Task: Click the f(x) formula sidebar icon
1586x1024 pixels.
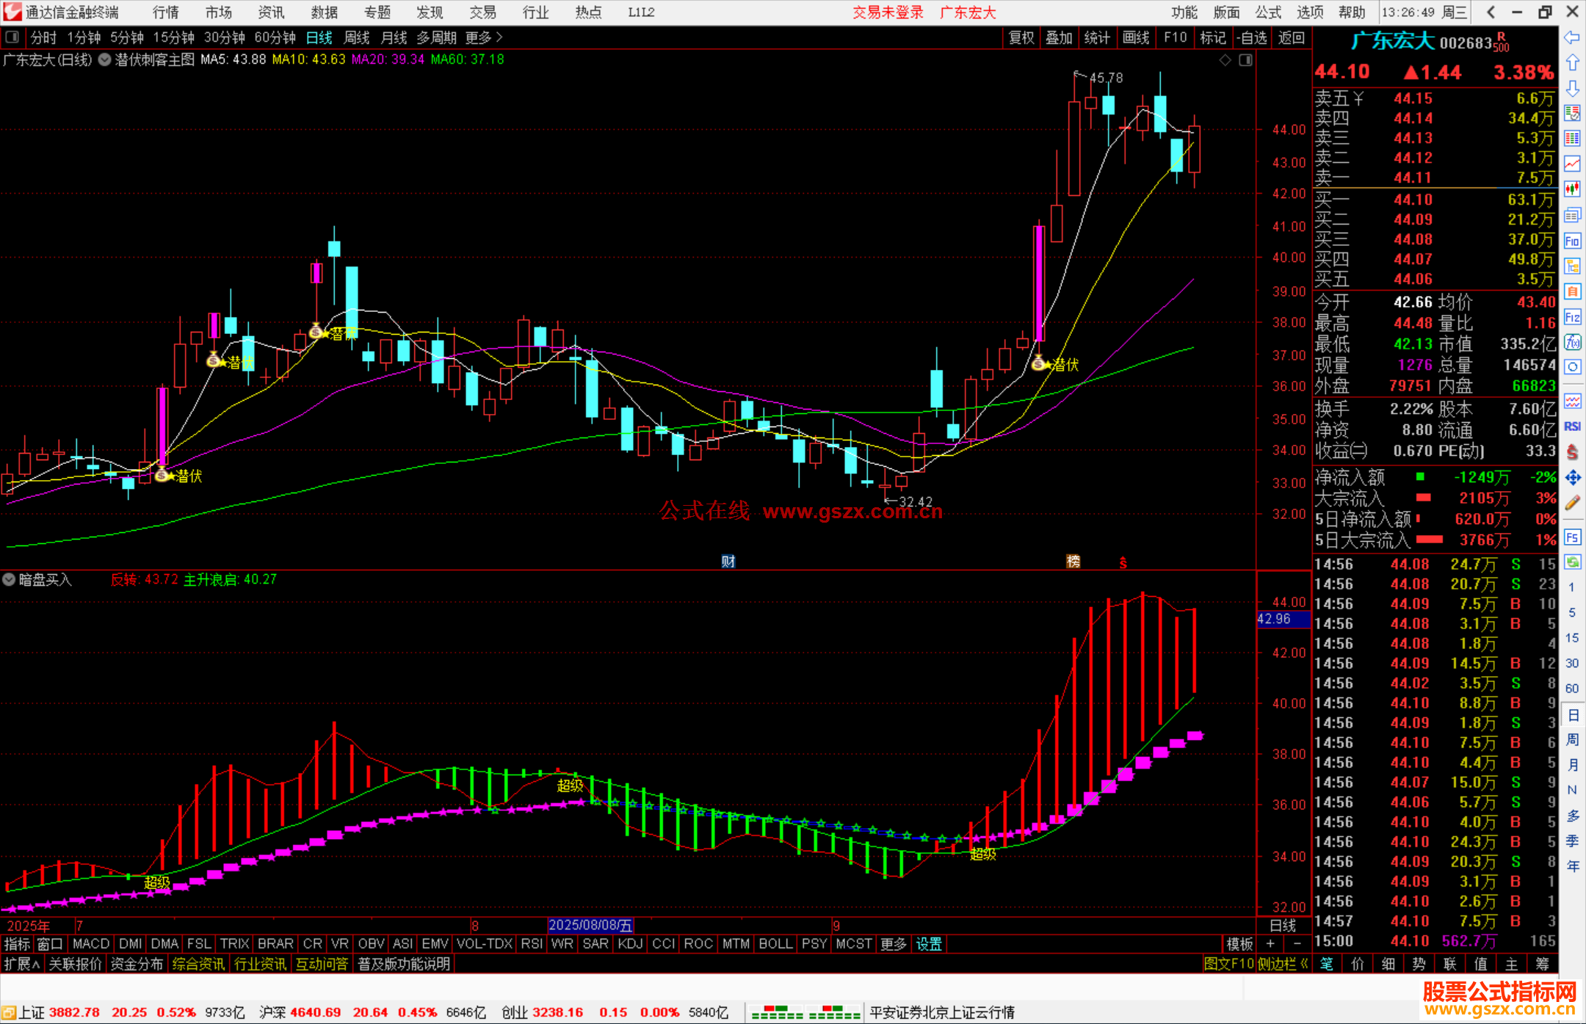Action: click(x=1572, y=342)
